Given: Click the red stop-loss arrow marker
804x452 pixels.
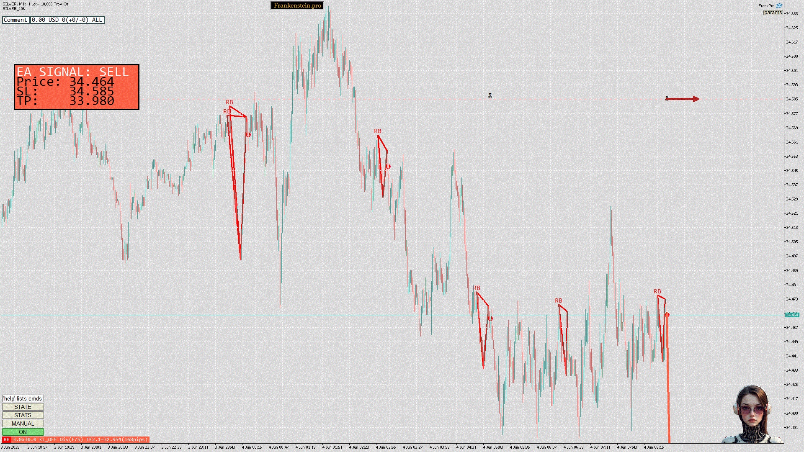Looking at the screenshot, I should coord(683,99).
